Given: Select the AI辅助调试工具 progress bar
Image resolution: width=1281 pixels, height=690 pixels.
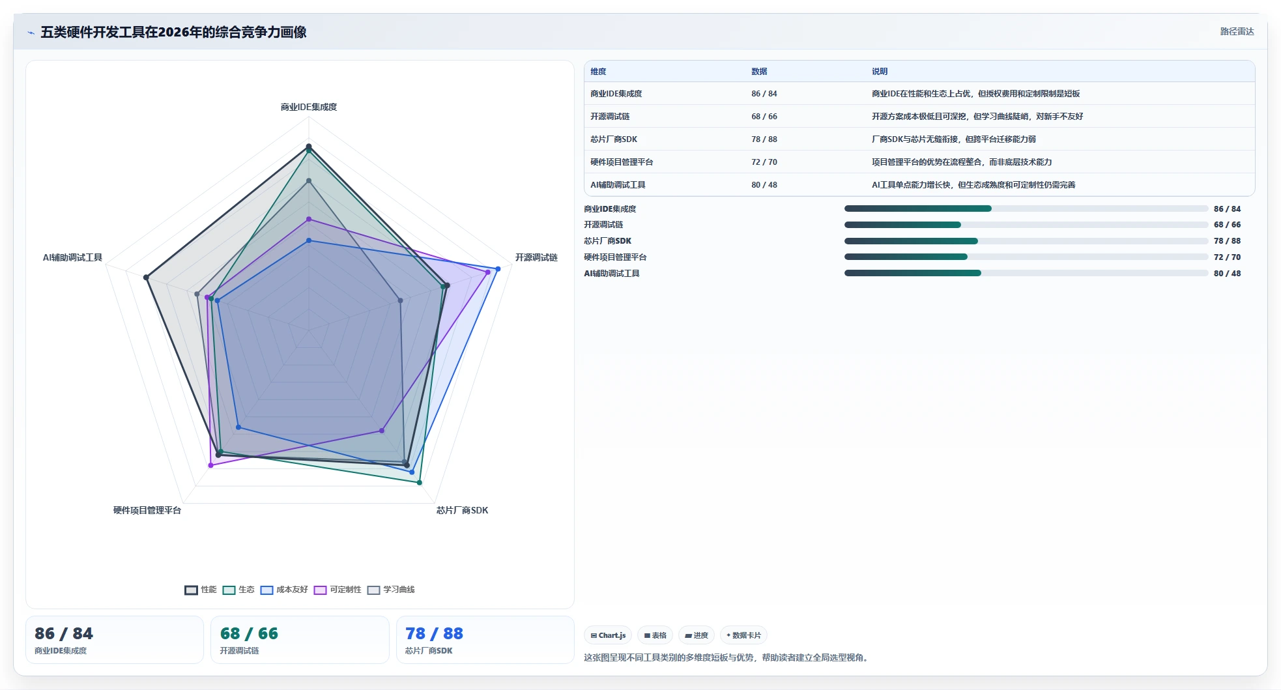Looking at the screenshot, I should [1026, 273].
